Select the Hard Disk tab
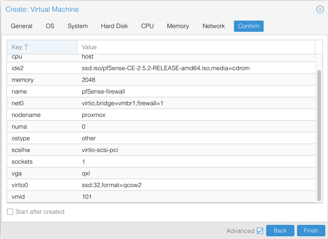The height and width of the screenshot is (239, 328). tap(114, 26)
